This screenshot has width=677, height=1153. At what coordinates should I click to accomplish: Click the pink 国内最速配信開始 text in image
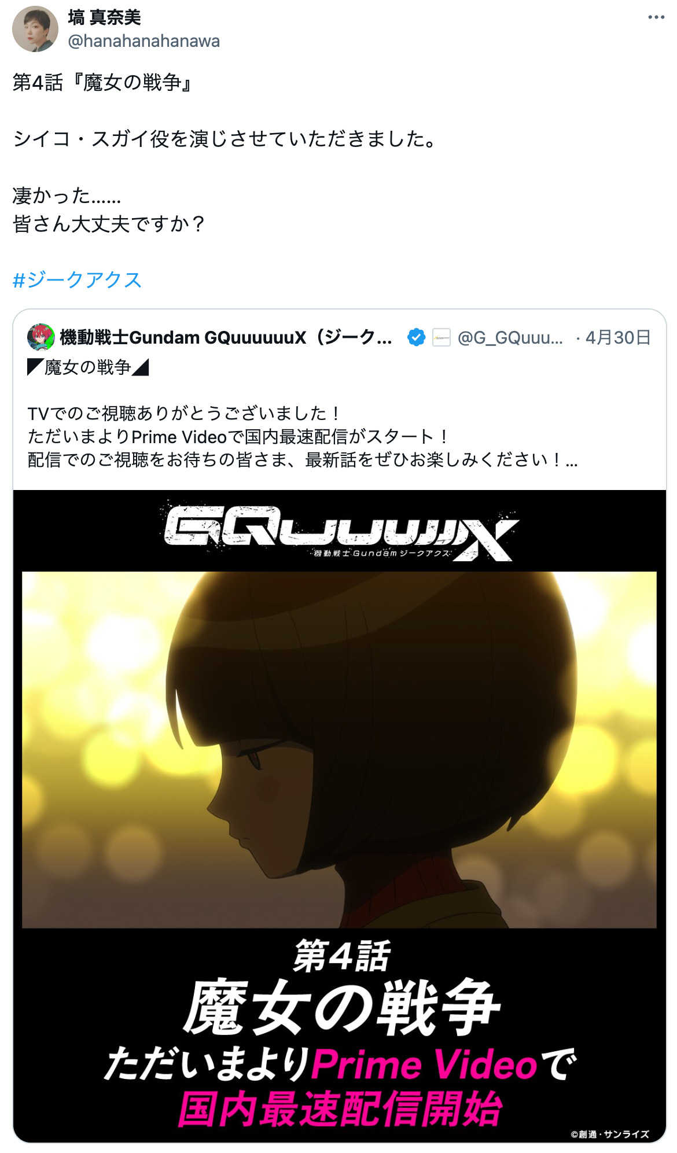pyautogui.click(x=340, y=1108)
